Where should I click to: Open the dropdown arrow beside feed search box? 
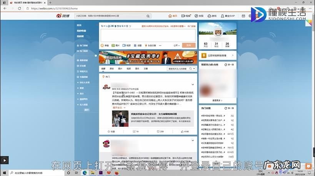pos(194,69)
